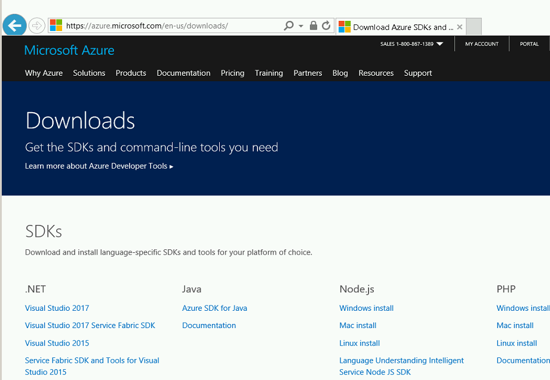The image size is (550, 380).
Task: Click the Microsoft Azure logo
Action: coord(69,50)
